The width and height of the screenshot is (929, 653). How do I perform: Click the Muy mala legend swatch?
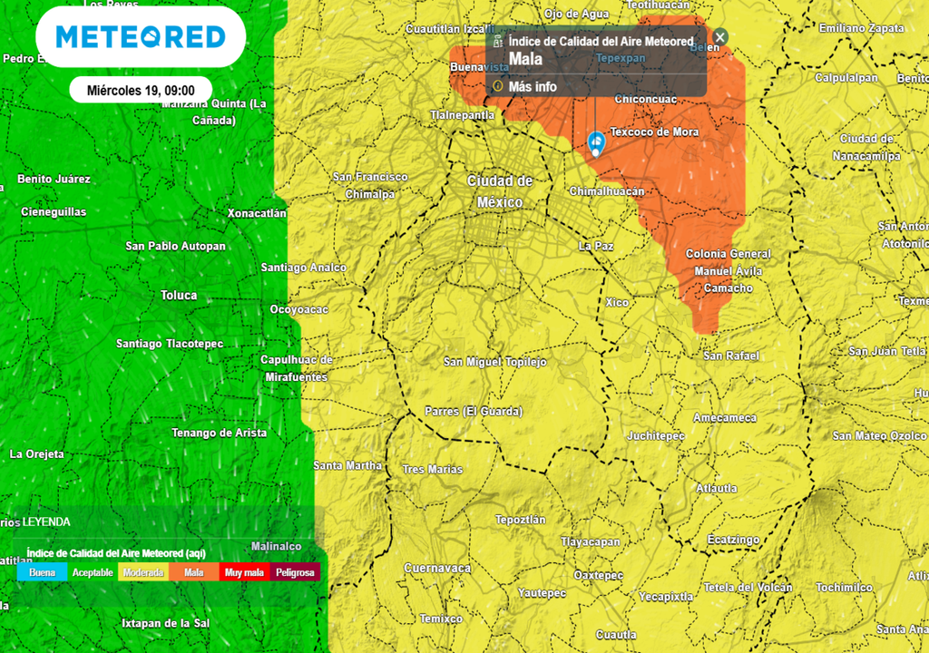(x=244, y=572)
